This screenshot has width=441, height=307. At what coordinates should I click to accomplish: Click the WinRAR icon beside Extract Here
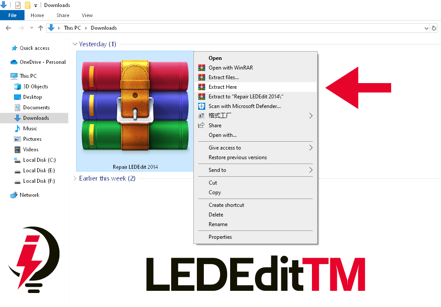pyautogui.click(x=202, y=87)
